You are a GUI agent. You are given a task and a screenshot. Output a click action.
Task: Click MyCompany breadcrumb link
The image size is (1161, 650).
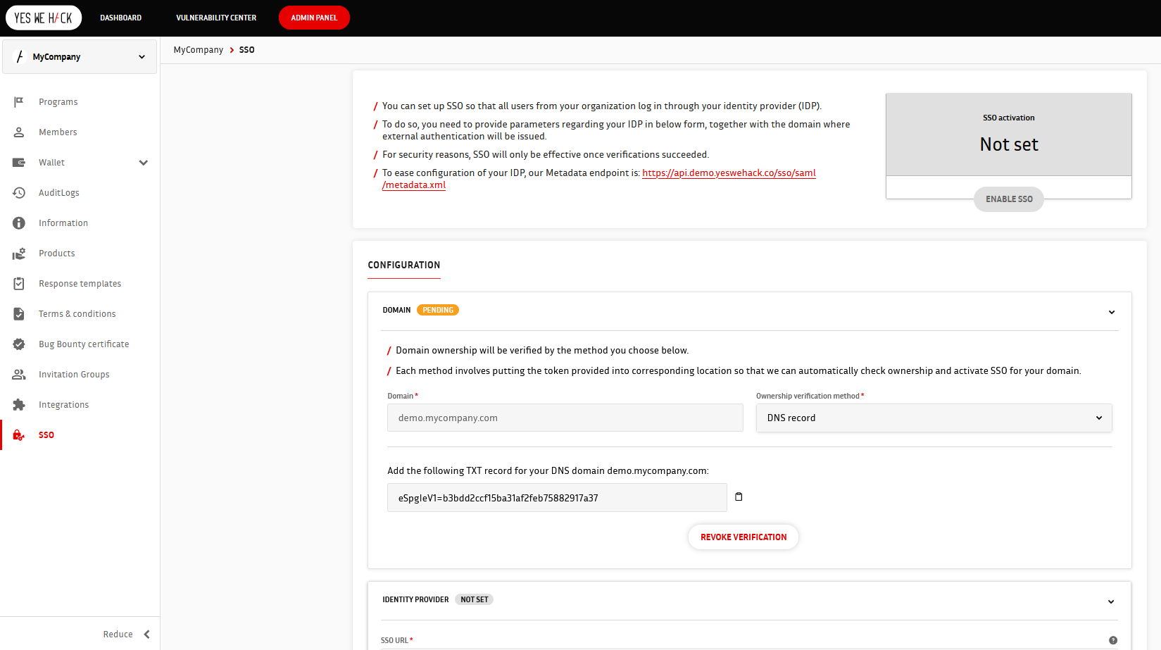[199, 50]
